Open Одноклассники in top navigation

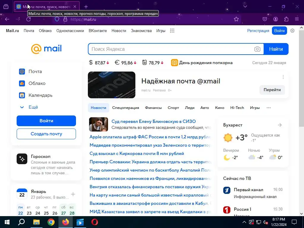click(x=70, y=31)
